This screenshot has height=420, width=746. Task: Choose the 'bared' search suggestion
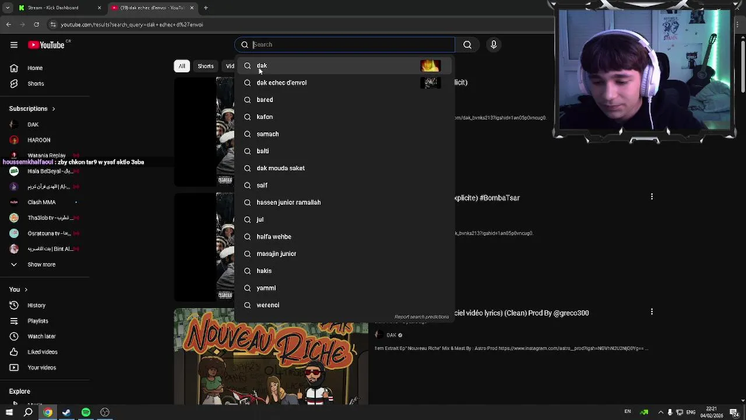(344, 100)
